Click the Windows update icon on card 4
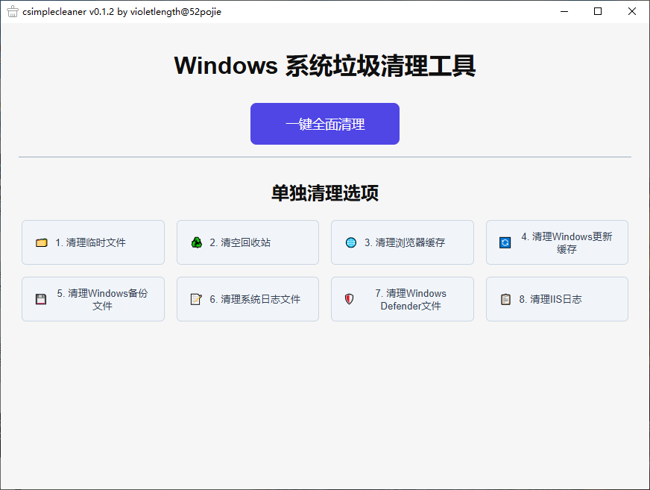650x490 pixels. pos(505,242)
